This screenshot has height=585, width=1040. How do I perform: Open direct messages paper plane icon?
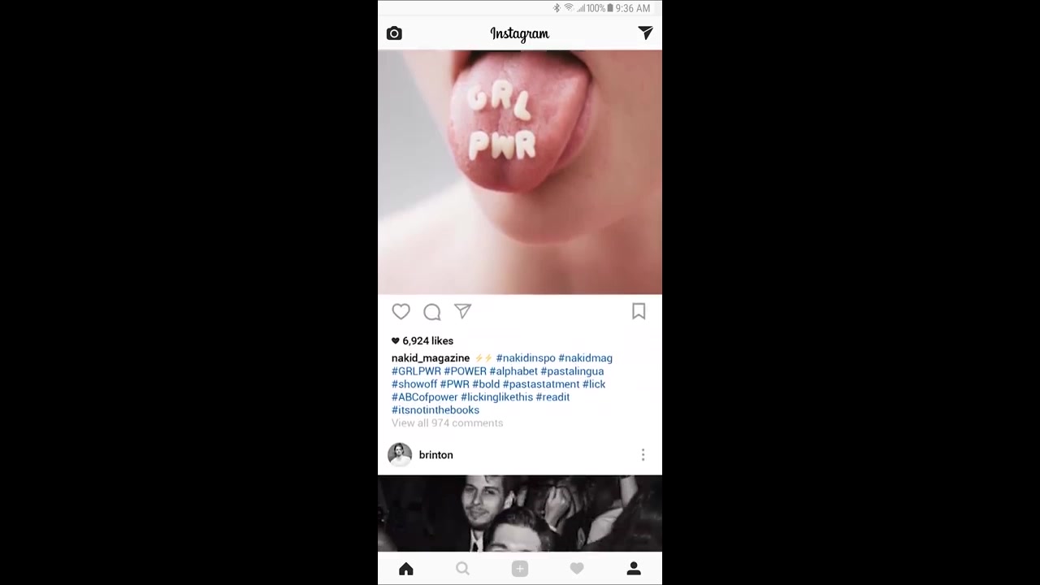645,33
